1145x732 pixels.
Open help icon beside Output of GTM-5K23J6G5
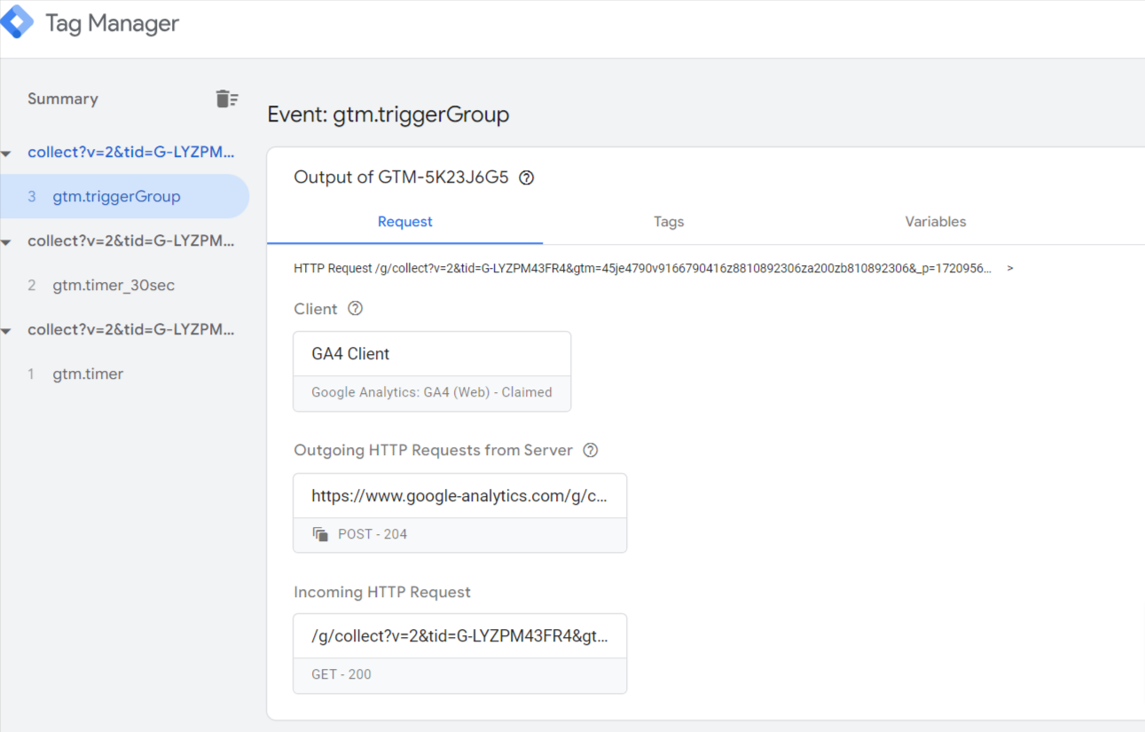[x=526, y=177]
